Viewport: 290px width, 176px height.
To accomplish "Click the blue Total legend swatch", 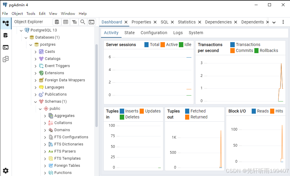I will [x=146, y=45].
